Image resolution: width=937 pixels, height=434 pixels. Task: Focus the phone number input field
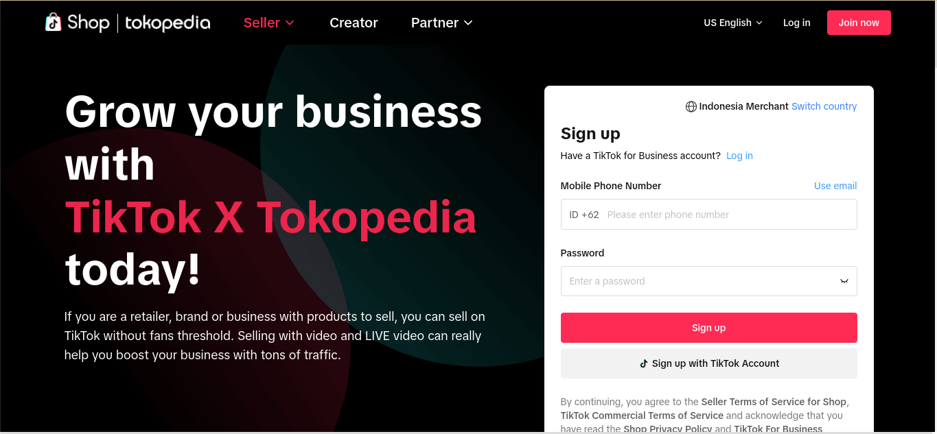click(708, 215)
